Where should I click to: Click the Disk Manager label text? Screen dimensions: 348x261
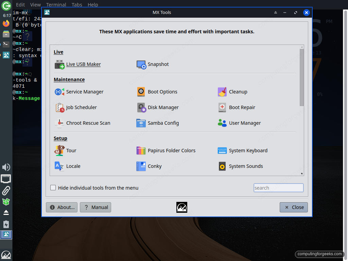(163, 107)
